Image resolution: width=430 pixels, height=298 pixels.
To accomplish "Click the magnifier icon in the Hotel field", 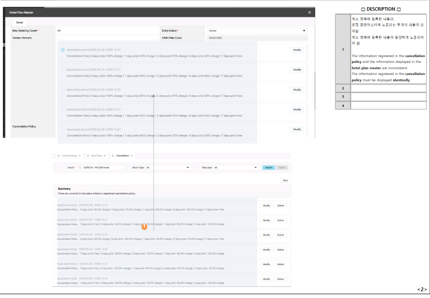I will coord(80,167).
